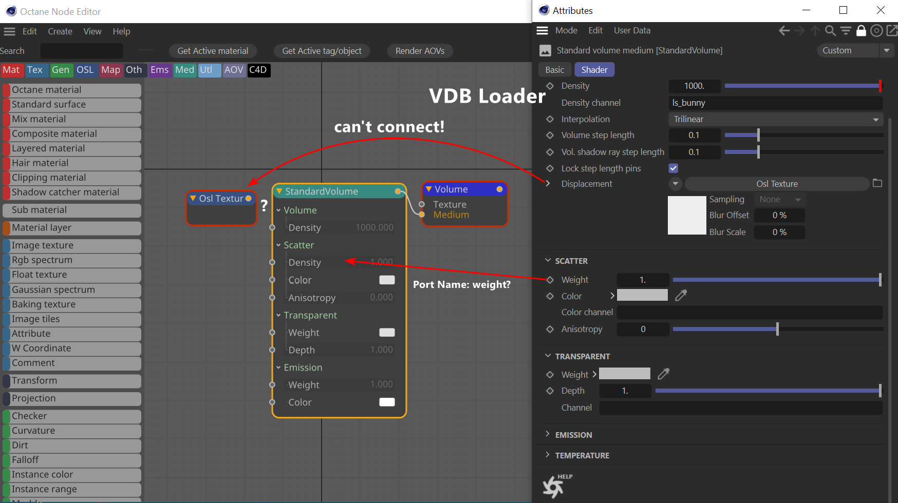Open the Attributes hamburger menu

[542, 30]
